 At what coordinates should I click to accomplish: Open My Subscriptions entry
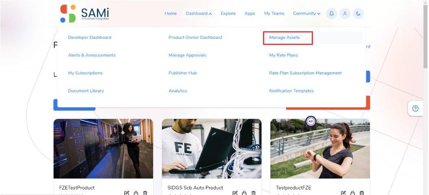[85, 73]
